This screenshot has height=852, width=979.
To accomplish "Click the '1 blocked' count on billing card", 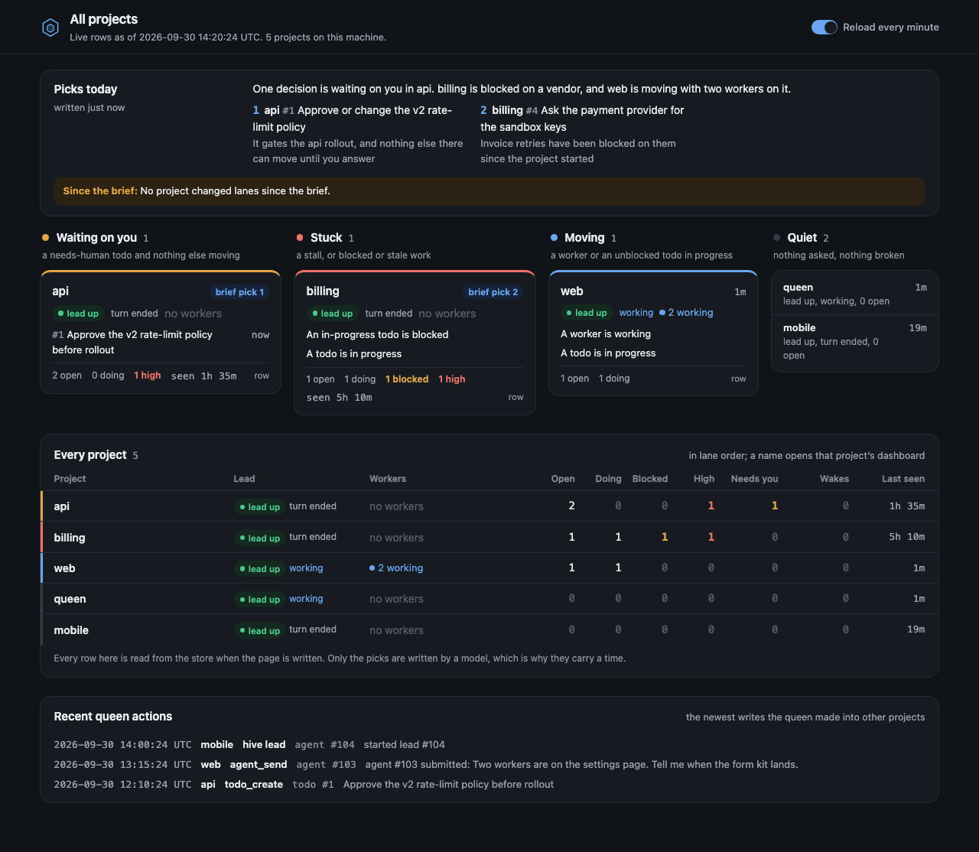I will pos(407,379).
